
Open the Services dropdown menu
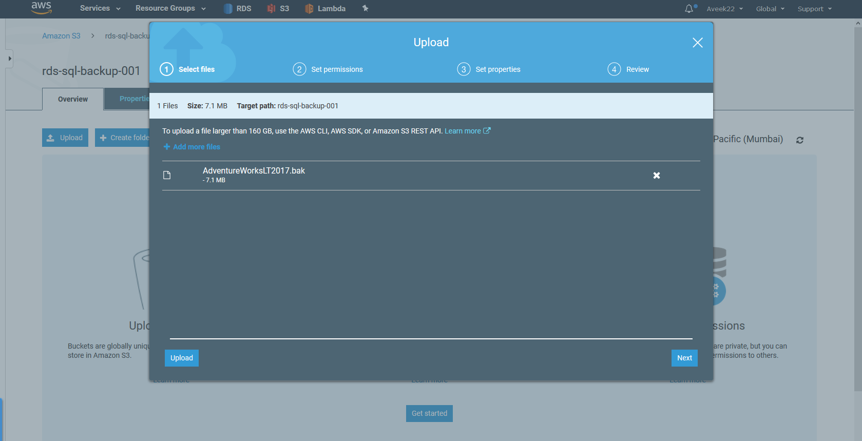[100, 8]
